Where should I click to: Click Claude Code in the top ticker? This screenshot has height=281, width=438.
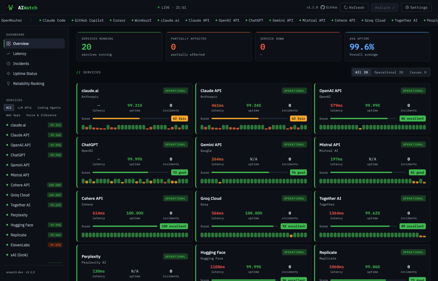pyautogui.click(x=54, y=20)
